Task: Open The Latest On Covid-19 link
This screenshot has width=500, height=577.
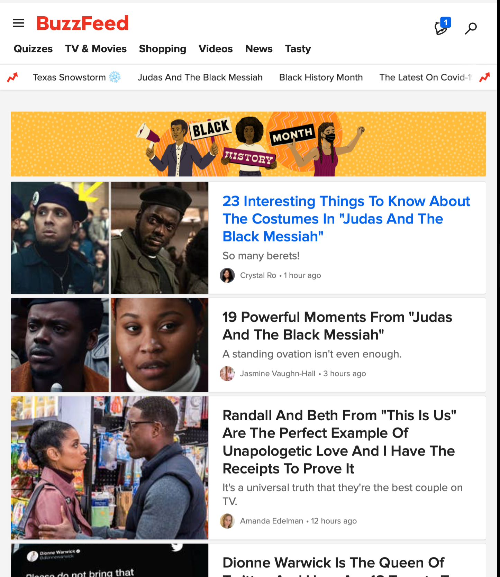Action: click(426, 77)
